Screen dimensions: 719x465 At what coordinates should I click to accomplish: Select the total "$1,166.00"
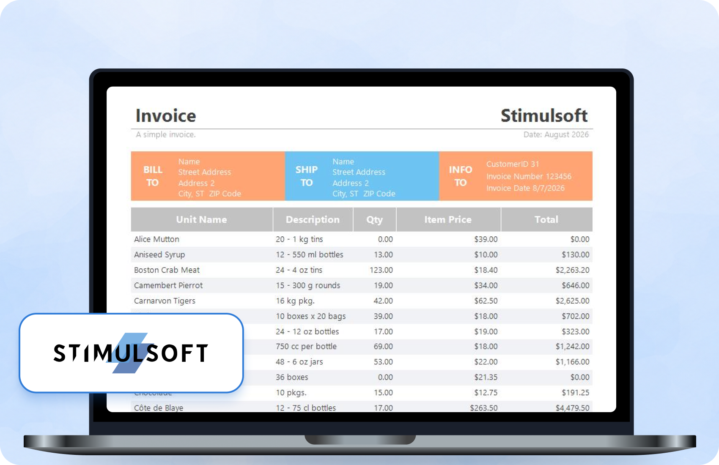coord(572,362)
